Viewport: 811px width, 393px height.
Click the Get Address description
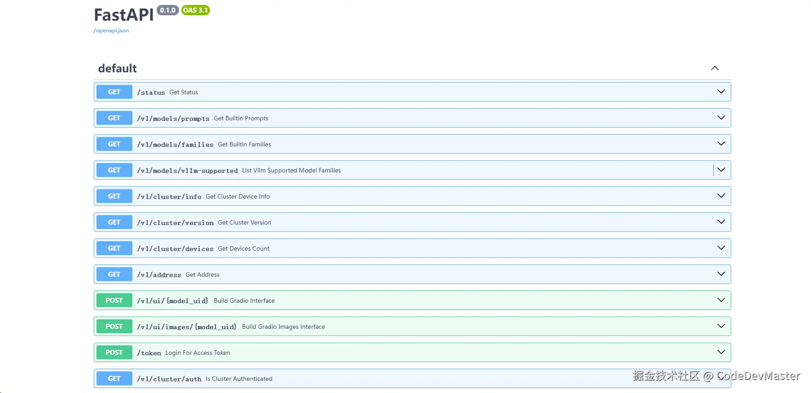(202, 274)
